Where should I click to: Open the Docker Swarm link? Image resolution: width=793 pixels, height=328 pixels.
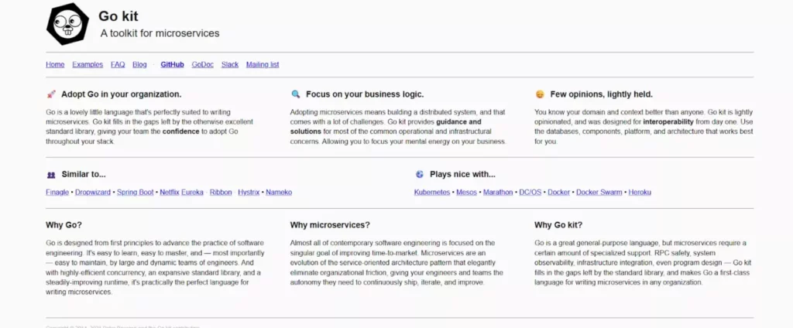pos(599,192)
